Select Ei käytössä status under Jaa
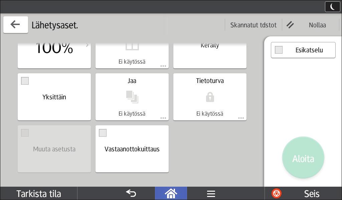Screen dimensions: 342x200 tap(132, 114)
